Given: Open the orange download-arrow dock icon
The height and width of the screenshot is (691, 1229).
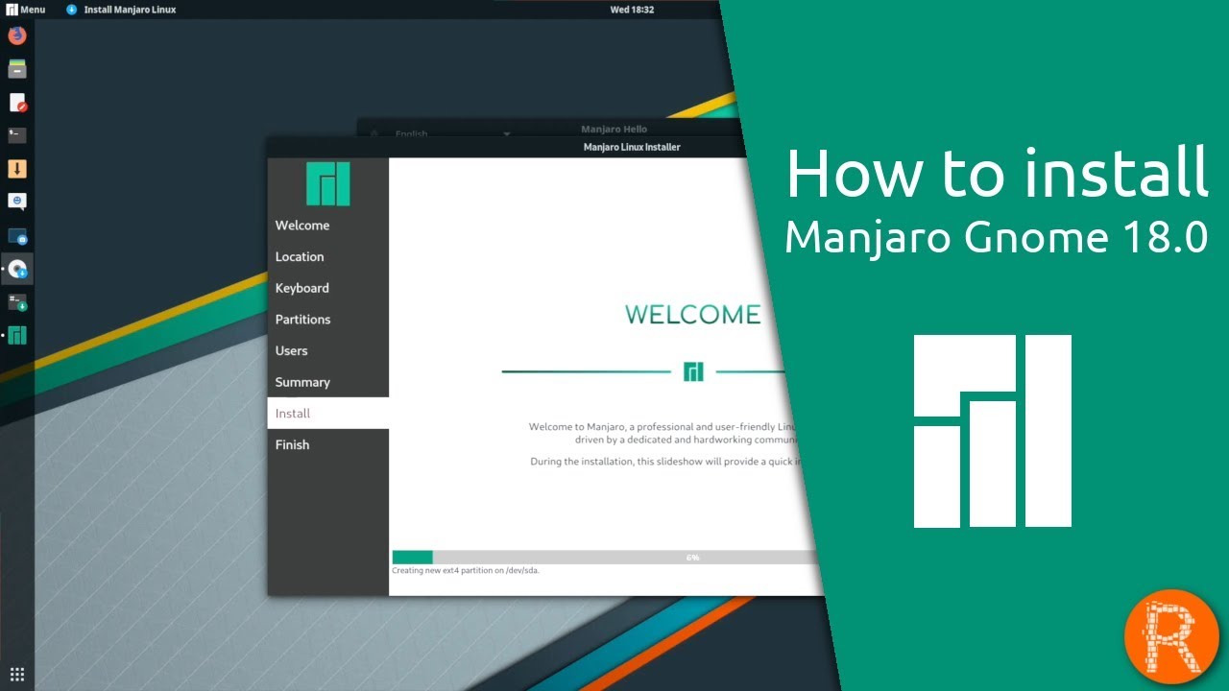Looking at the screenshot, I should pyautogui.click(x=17, y=169).
